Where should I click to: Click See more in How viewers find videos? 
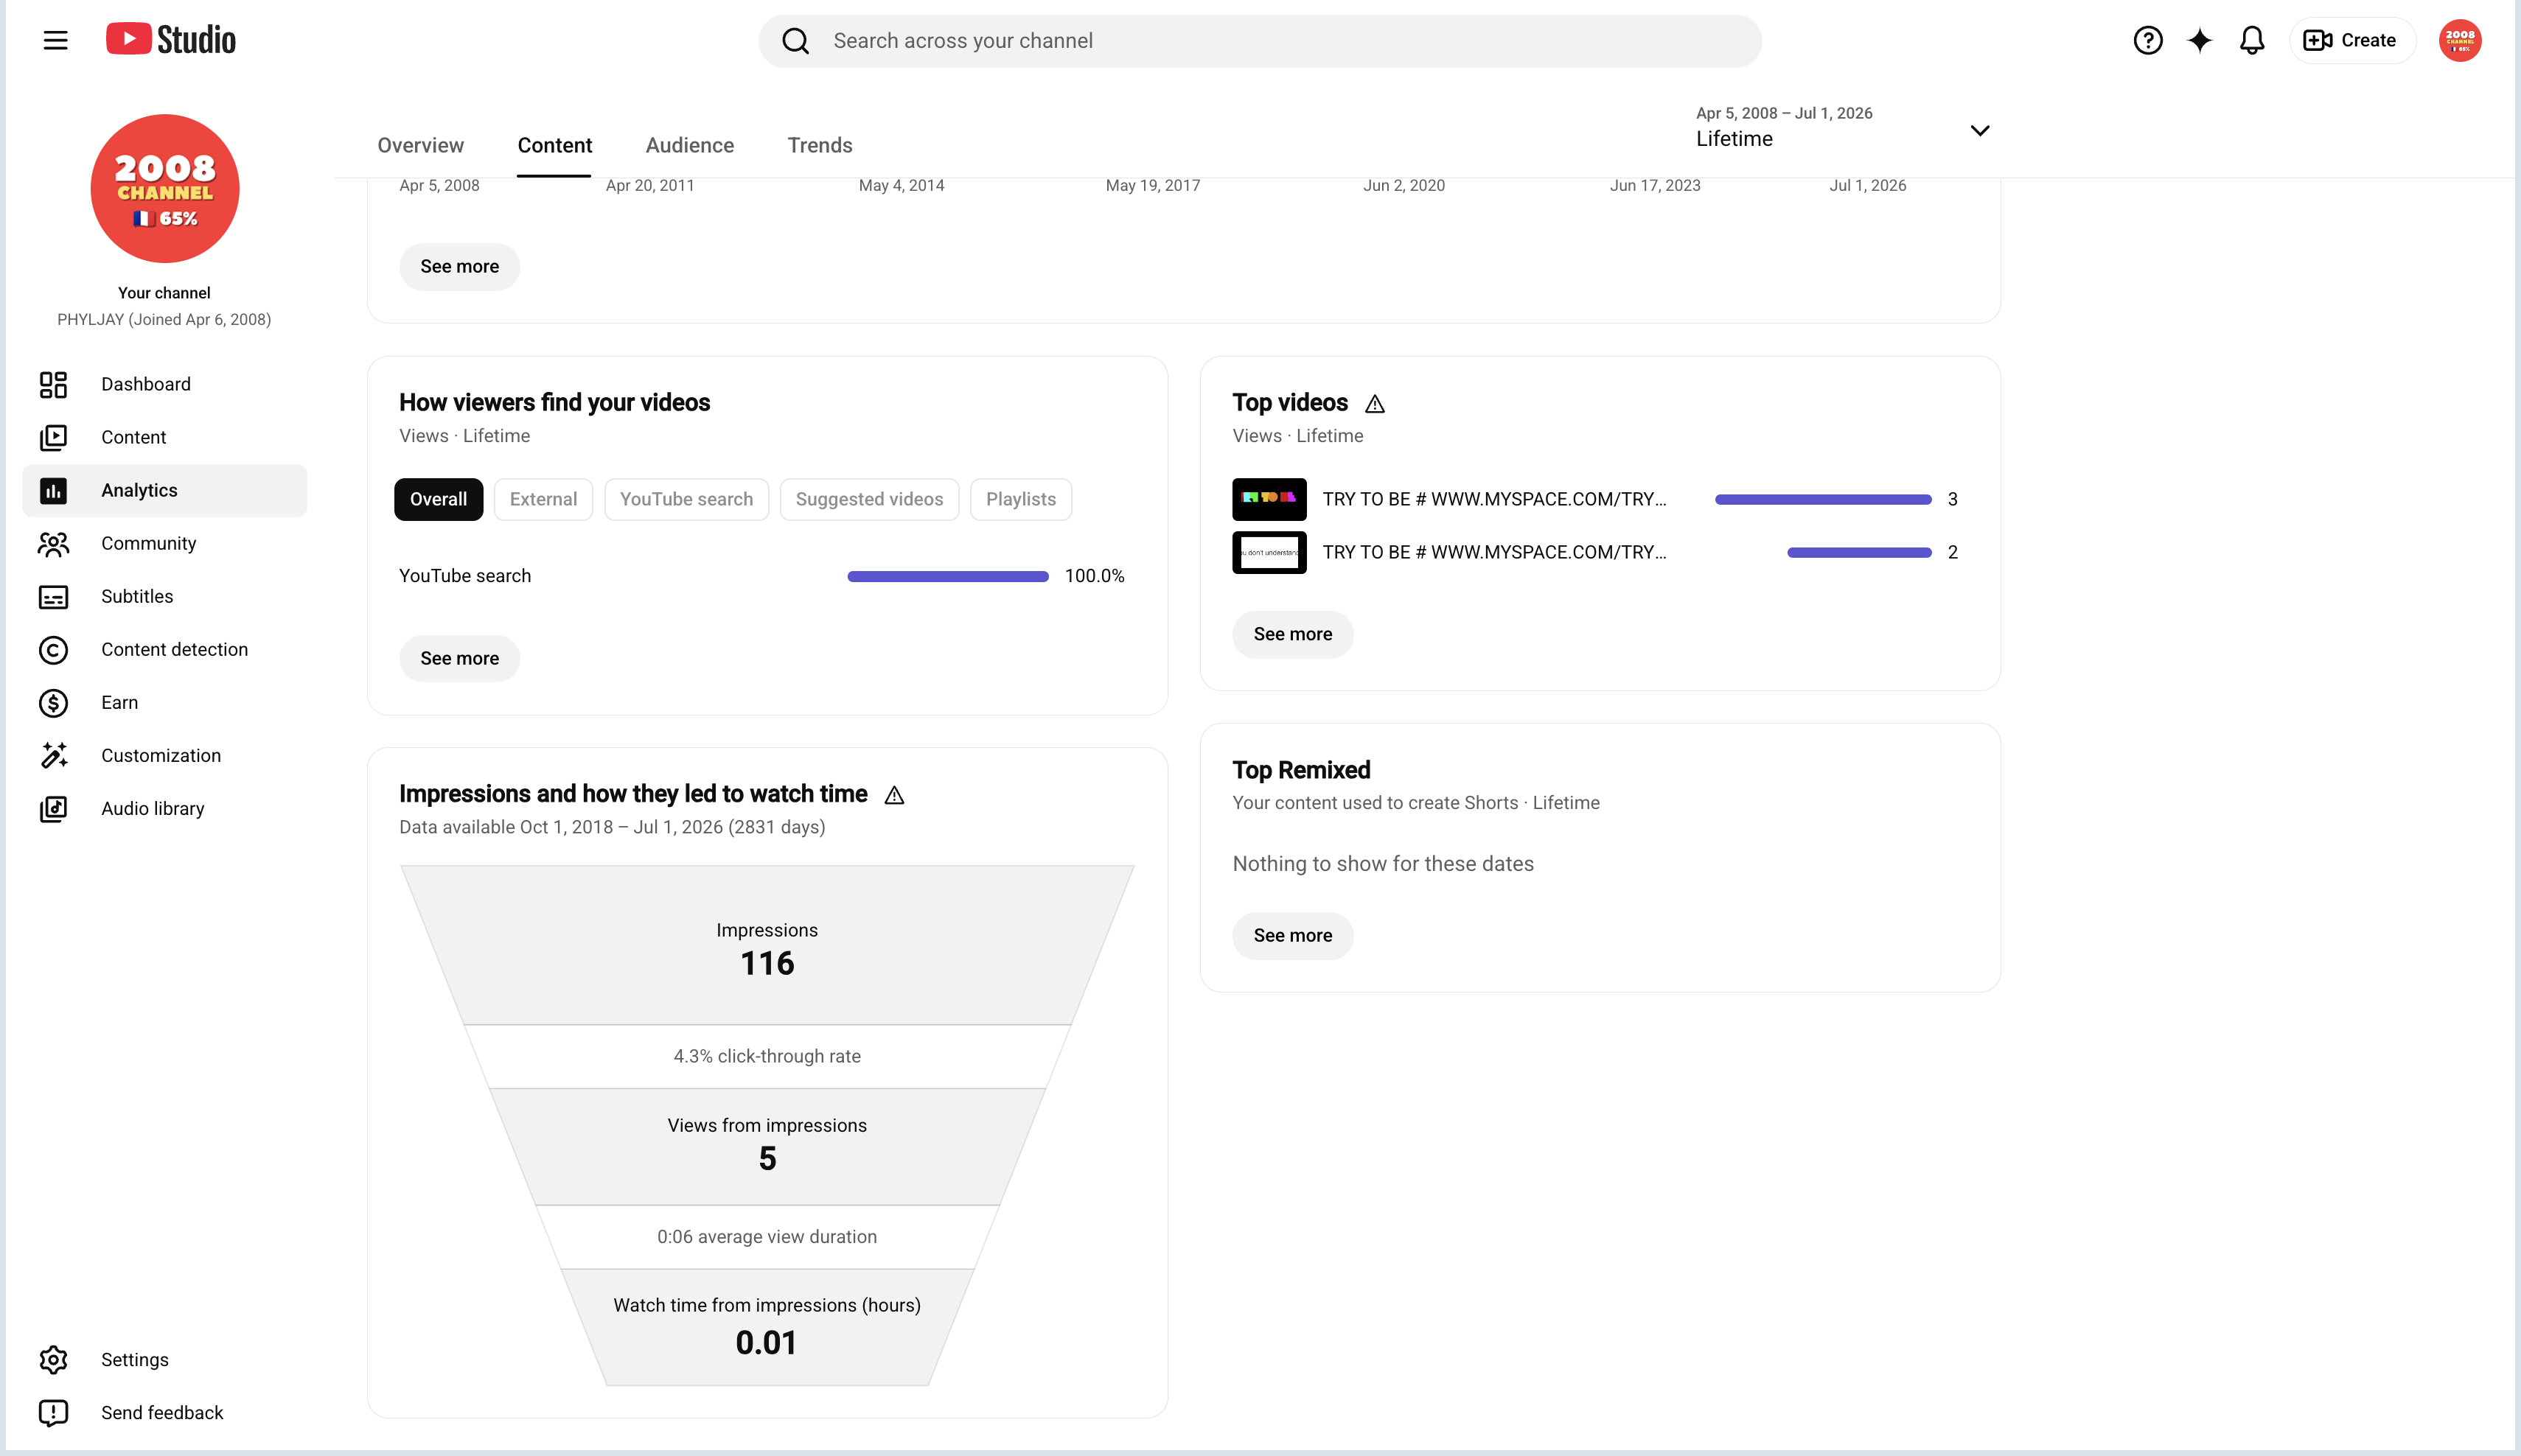pyautogui.click(x=459, y=658)
